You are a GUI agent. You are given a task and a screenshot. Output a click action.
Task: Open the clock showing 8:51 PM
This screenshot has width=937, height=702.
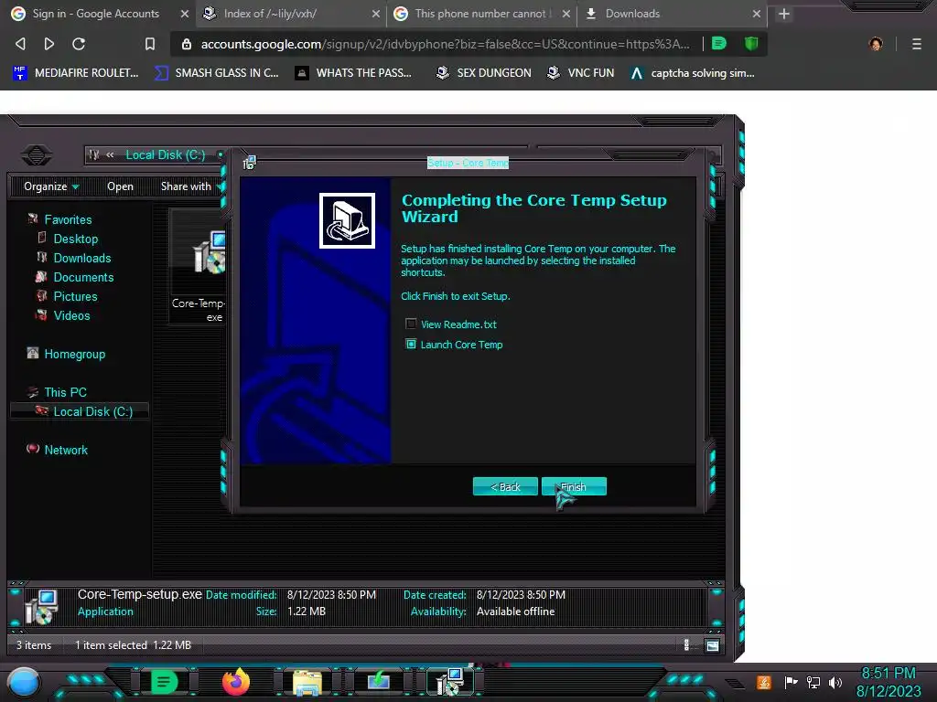coord(889,682)
